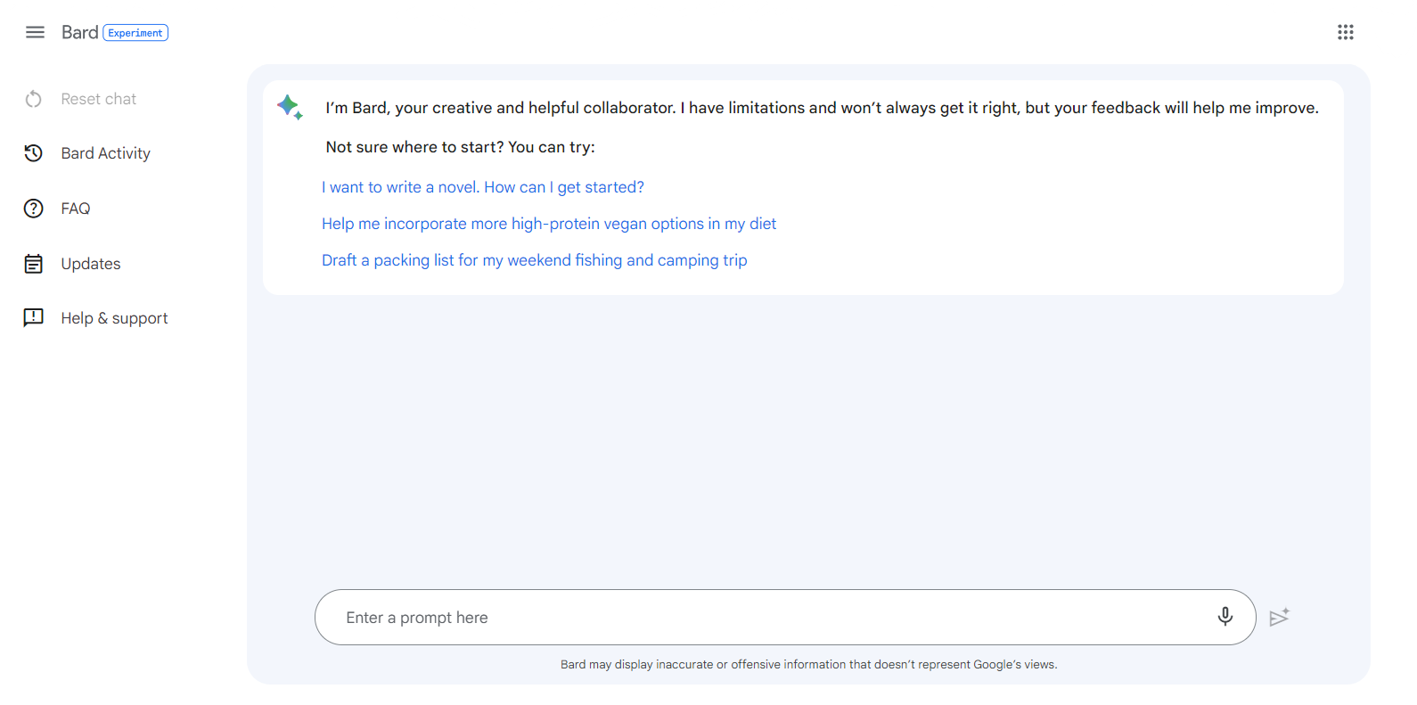Try the high-protein vegan diet suggestion
The width and height of the screenshot is (1417, 705).
click(x=549, y=224)
